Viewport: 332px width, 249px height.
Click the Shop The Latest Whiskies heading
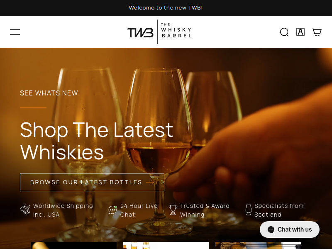[97, 141]
